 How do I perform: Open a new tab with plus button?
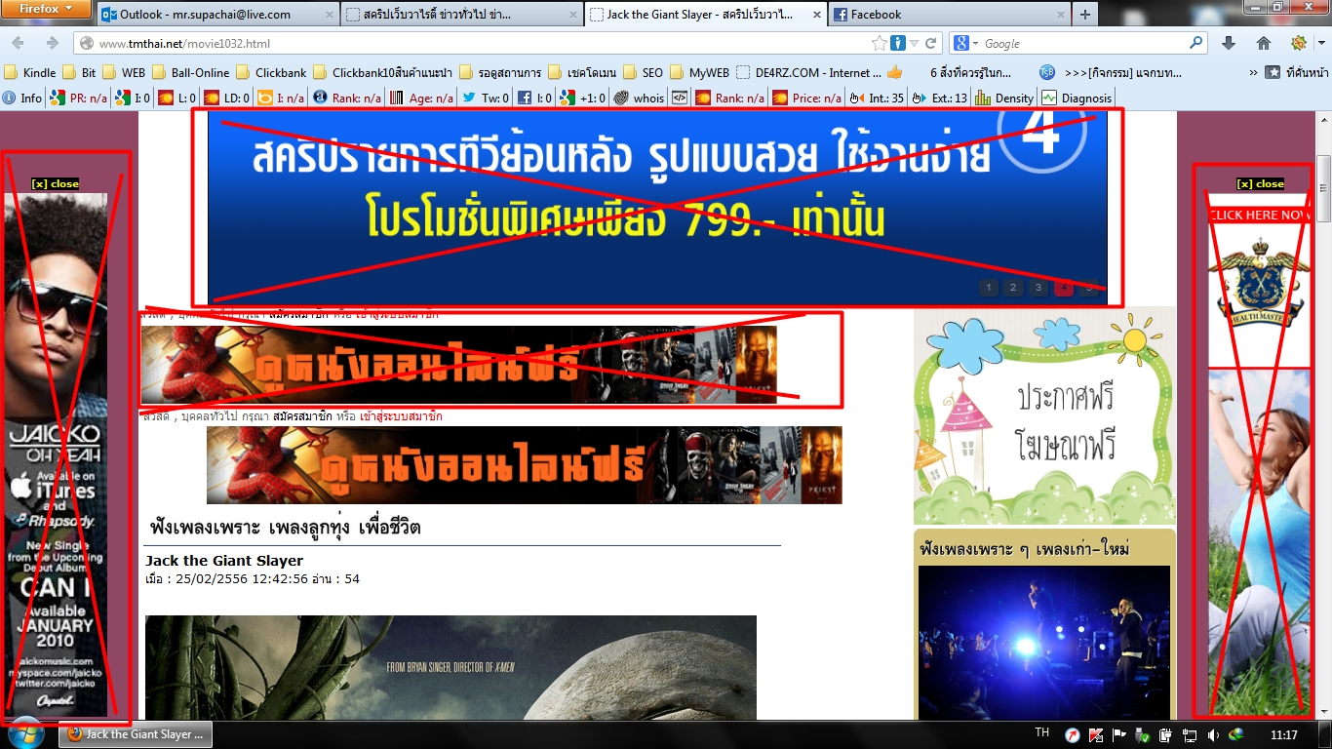point(1084,15)
